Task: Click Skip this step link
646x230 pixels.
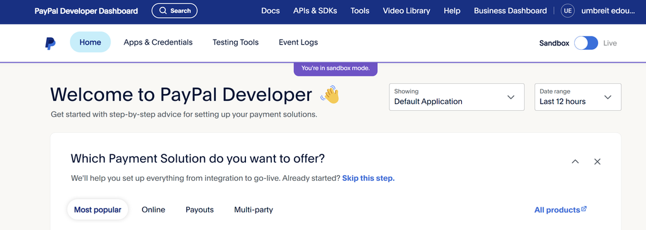Action: 368,178
